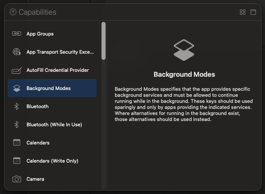Click the Calendars (Write Only) icon
265x194 pixels.
(x=17, y=161)
